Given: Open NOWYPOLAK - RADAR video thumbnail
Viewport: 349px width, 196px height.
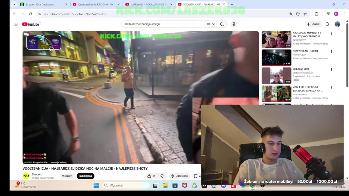Looking at the screenshot, I should pyautogui.click(x=276, y=58).
